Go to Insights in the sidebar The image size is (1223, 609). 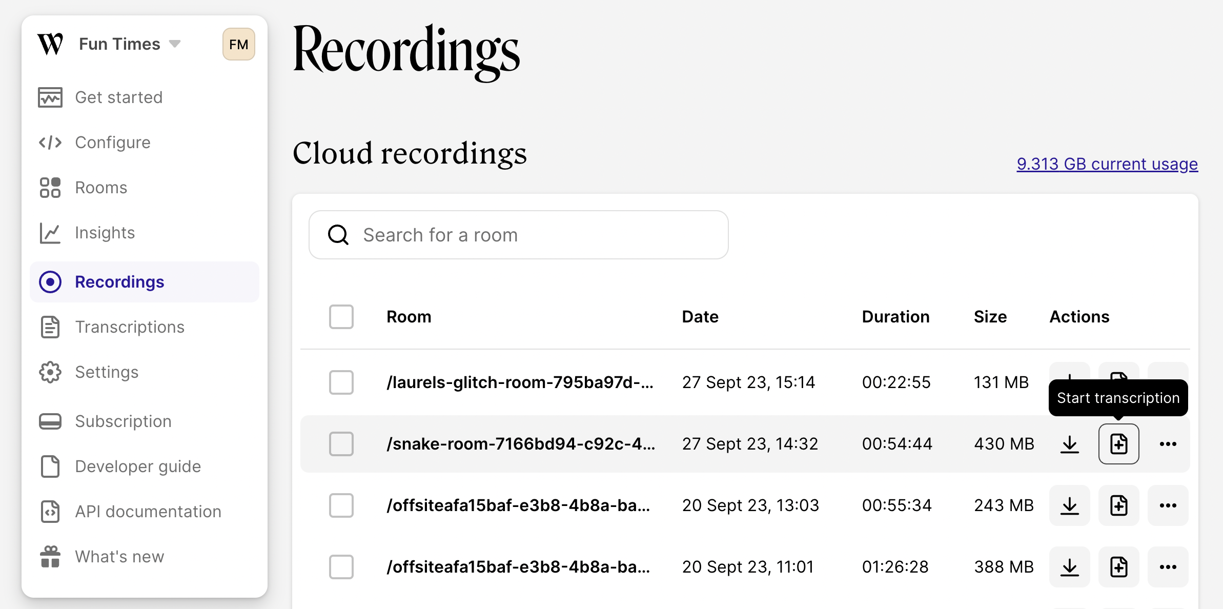[105, 233]
